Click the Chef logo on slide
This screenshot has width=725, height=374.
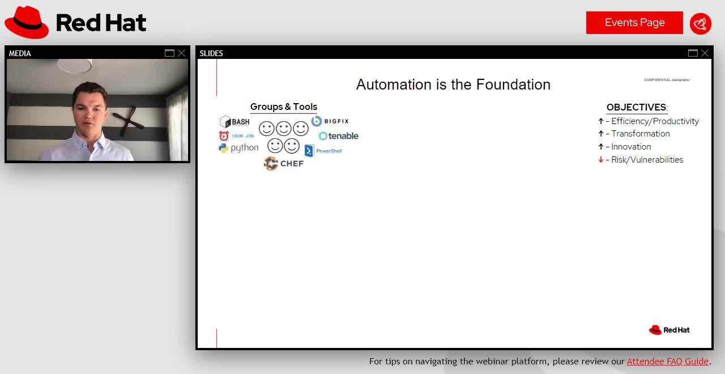coord(284,164)
